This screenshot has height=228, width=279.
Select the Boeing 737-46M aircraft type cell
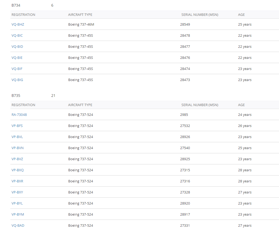pos(81,25)
